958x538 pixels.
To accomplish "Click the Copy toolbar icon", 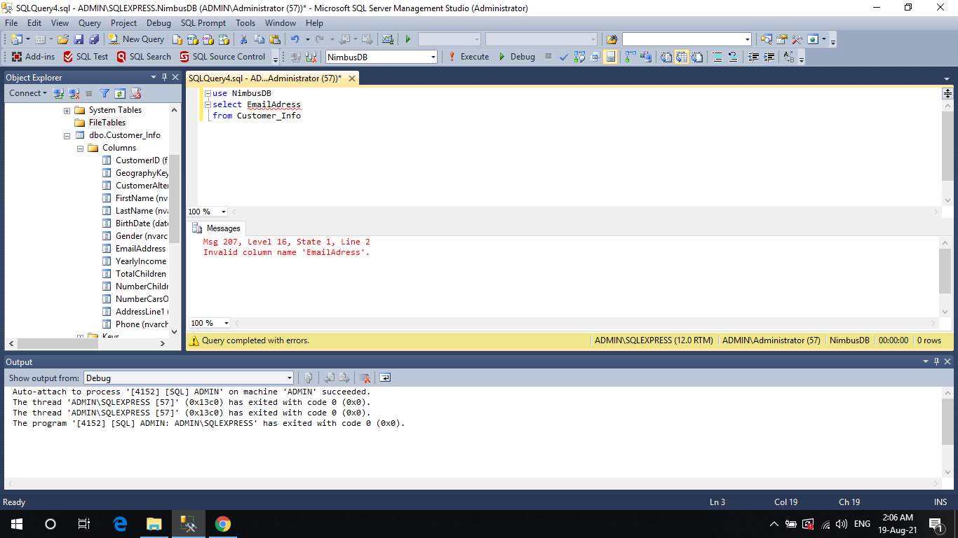I will pyautogui.click(x=259, y=39).
